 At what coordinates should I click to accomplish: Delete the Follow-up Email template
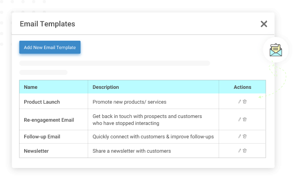(x=245, y=137)
